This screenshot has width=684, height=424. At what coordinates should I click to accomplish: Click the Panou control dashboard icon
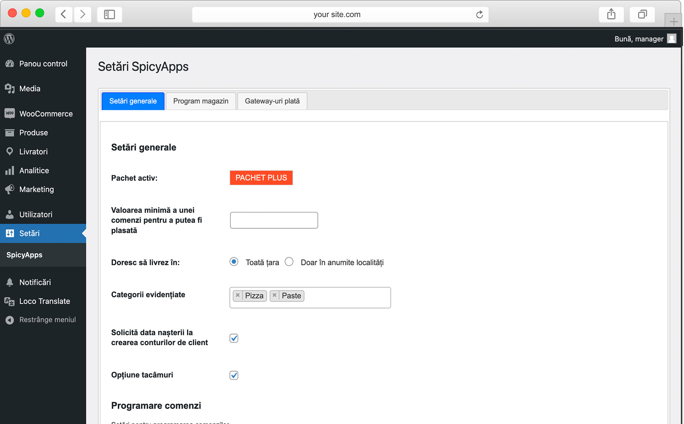click(x=10, y=64)
